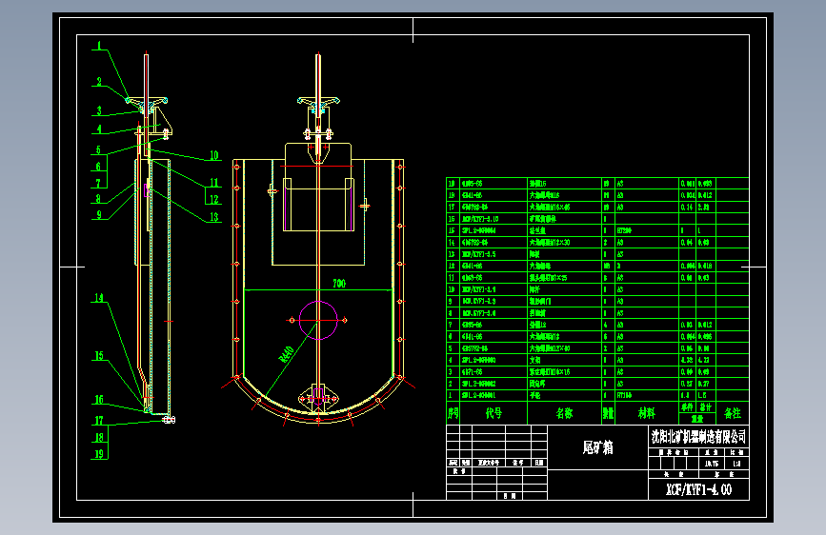
Task: Click callout number 4 beside the side view
Action: pos(99,129)
